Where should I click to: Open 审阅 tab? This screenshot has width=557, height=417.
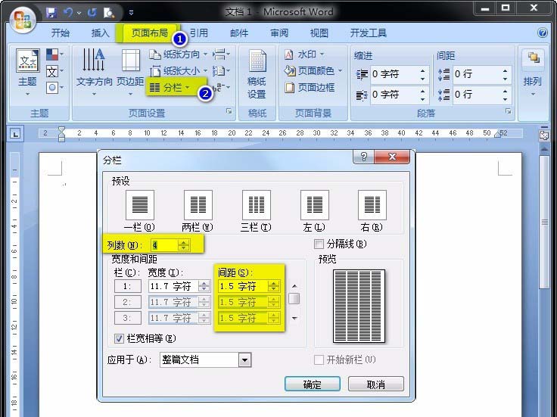pyautogui.click(x=279, y=33)
